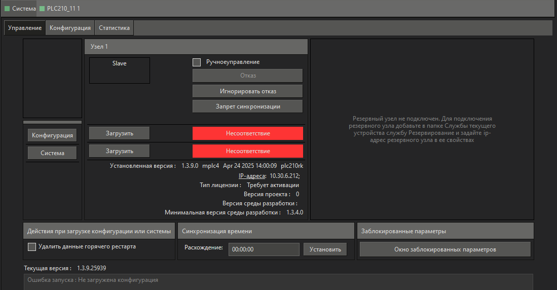Click Текущая версия value 1.3.9.25939
This screenshot has height=290, width=557.
point(91,268)
